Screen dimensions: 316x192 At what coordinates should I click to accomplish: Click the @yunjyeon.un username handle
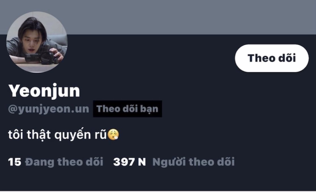[49, 109]
